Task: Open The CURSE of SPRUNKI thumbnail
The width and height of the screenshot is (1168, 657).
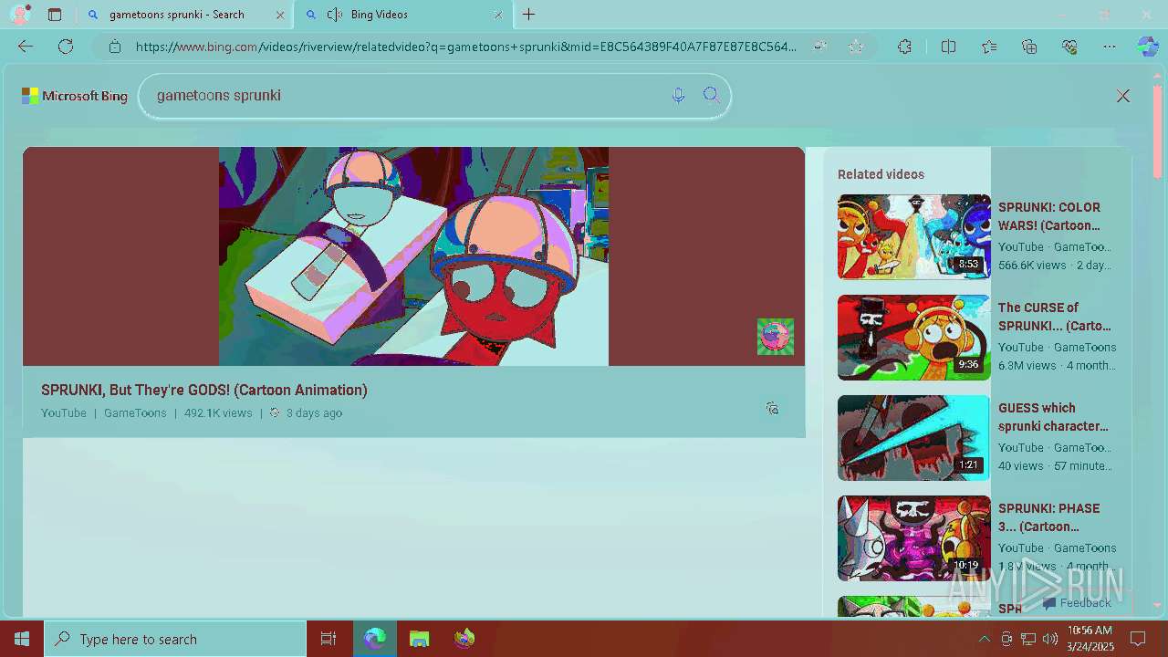Action: (913, 337)
